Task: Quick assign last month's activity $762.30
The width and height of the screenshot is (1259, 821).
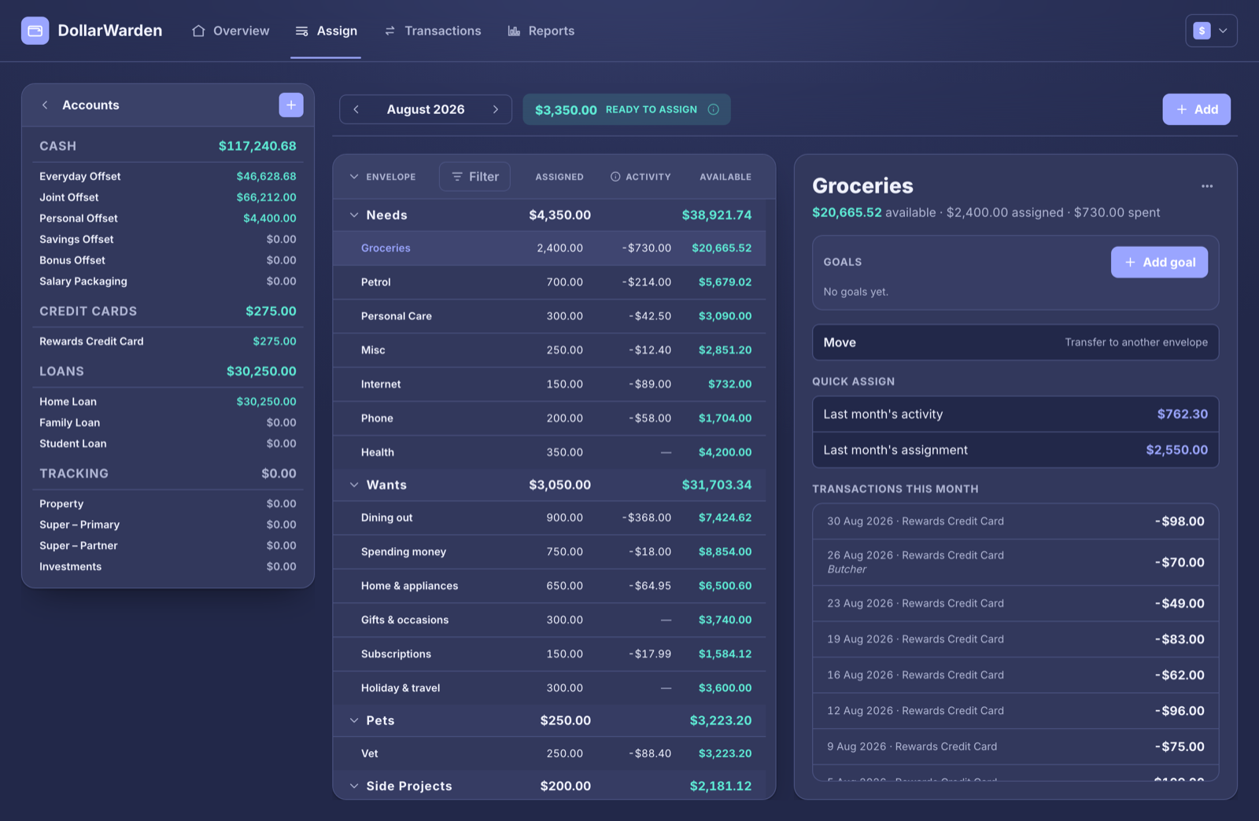Action: click(1015, 414)
